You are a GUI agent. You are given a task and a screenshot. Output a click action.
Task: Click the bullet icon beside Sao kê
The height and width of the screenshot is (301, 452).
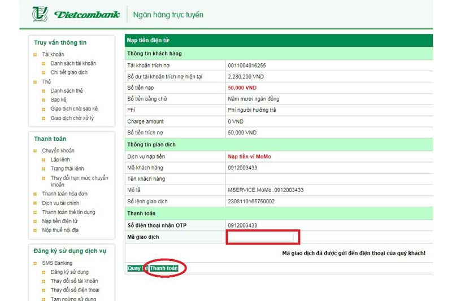pyautogui.click(x=44, y=100)
